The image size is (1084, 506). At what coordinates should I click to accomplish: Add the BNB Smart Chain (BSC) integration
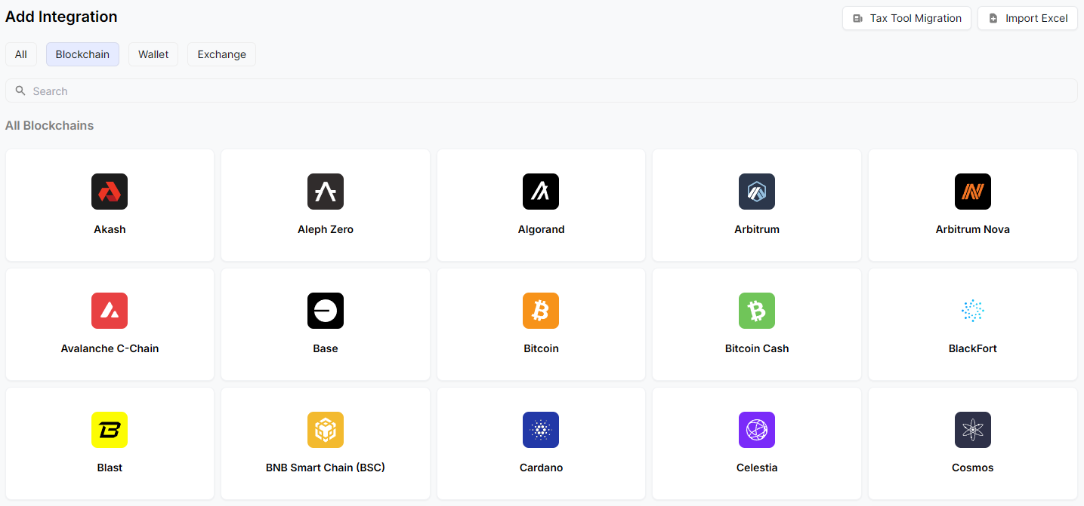[326, 443]
